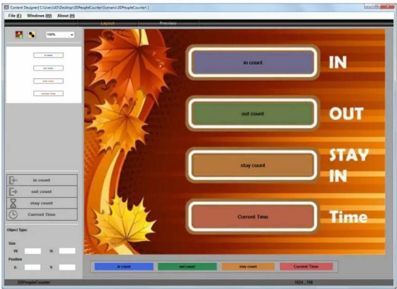
Task: Open the File menu
Action: click(15, 16)
